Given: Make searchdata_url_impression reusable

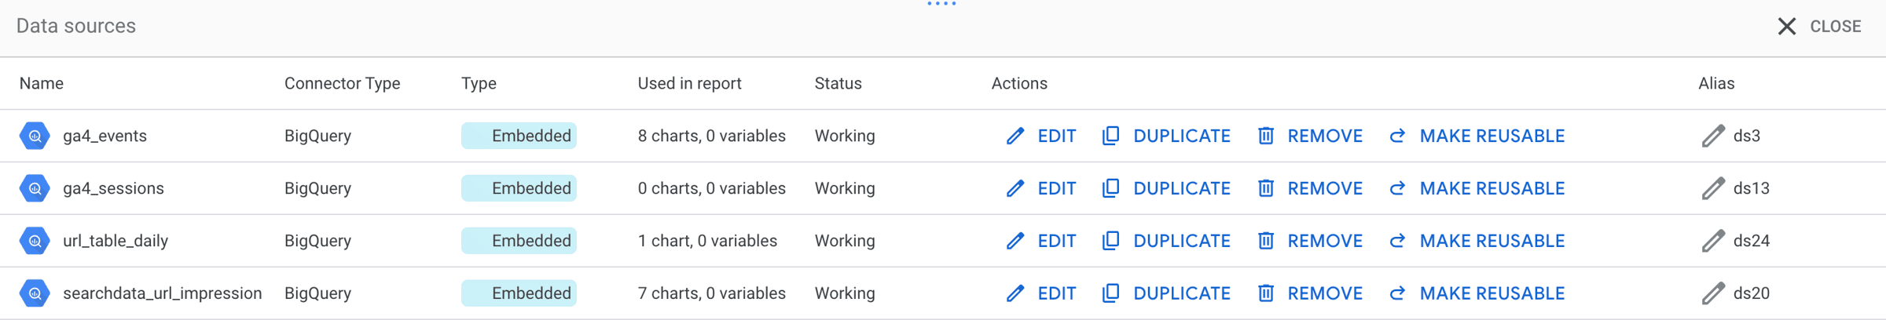Looking at the screenshot, I should [x=1477, y=293].
